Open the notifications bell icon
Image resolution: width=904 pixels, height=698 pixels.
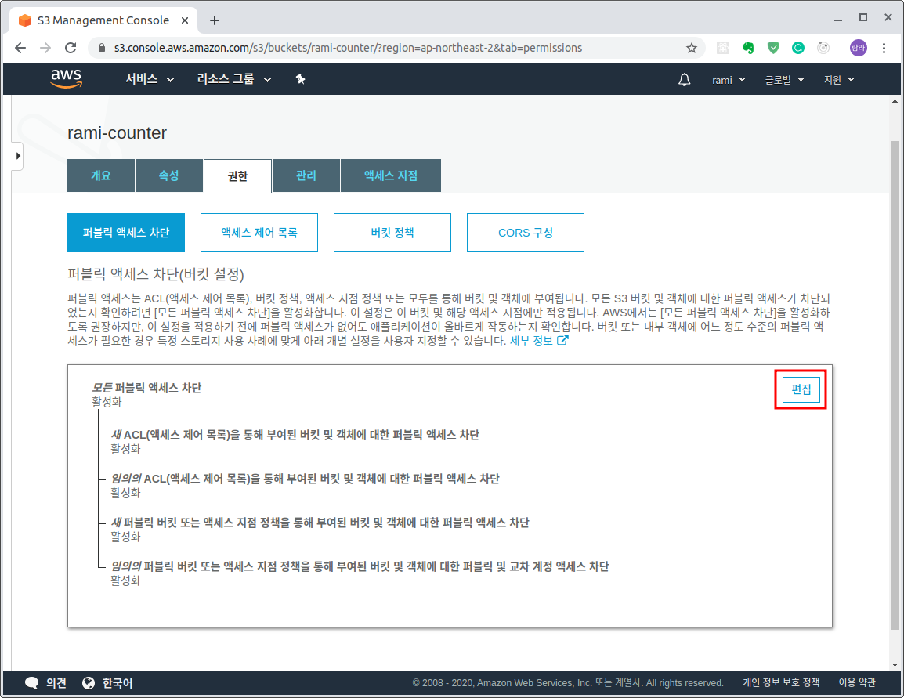pos(685,80)
